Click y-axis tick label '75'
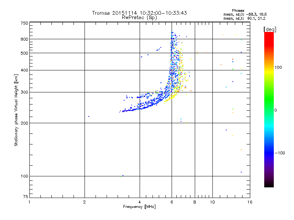This screenshot has width=294, height=220. coord(26,197)
